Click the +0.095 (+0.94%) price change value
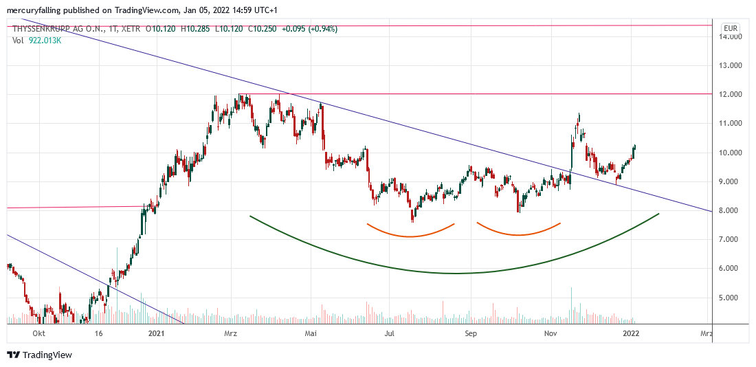This screenshot has width=756, height=367. [x=311, y=29]
